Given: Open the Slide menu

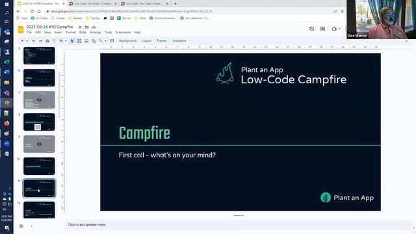Looking at the screenshot, I should [83, 32].
